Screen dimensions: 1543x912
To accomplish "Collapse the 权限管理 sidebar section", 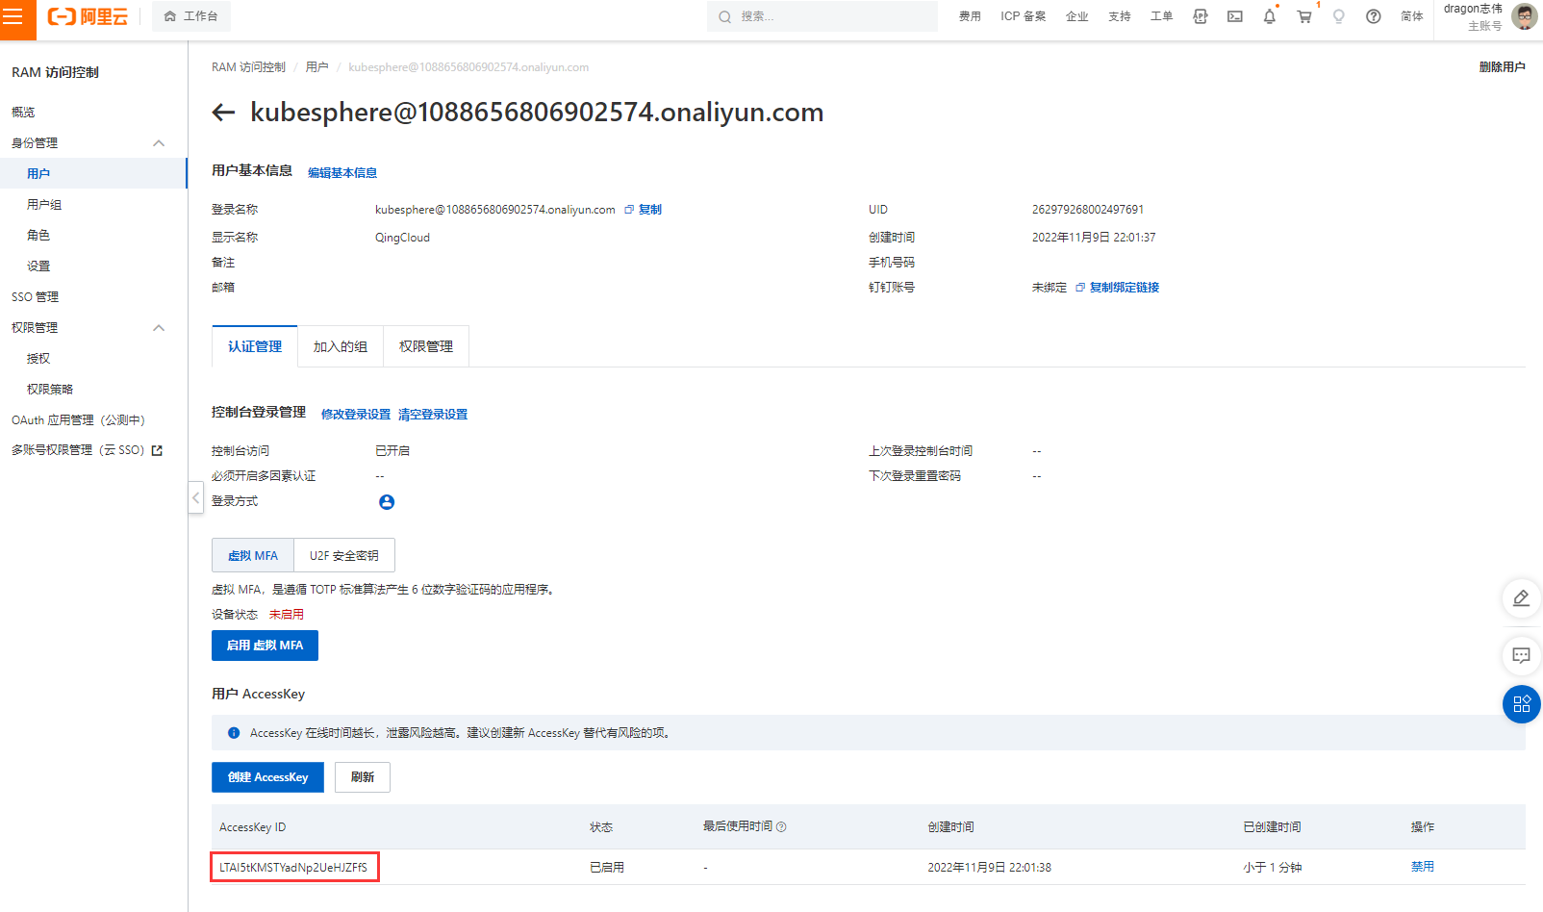I will [159, 328].
